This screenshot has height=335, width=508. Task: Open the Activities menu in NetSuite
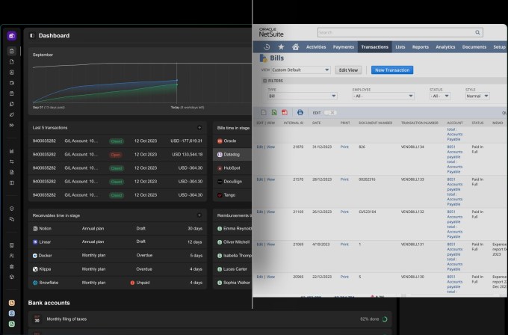[316, 47]
